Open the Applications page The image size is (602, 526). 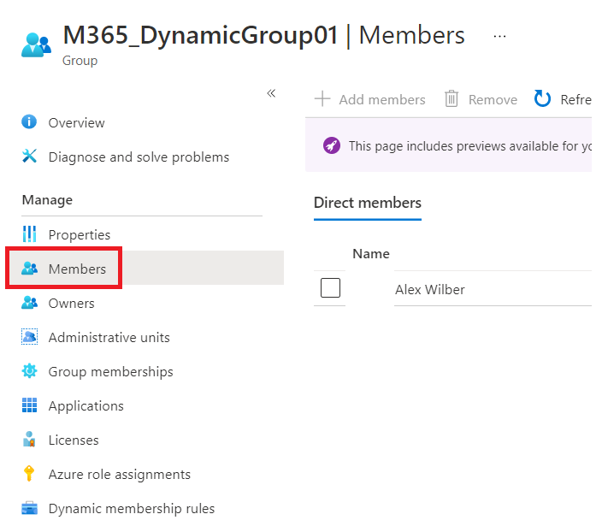86,406
